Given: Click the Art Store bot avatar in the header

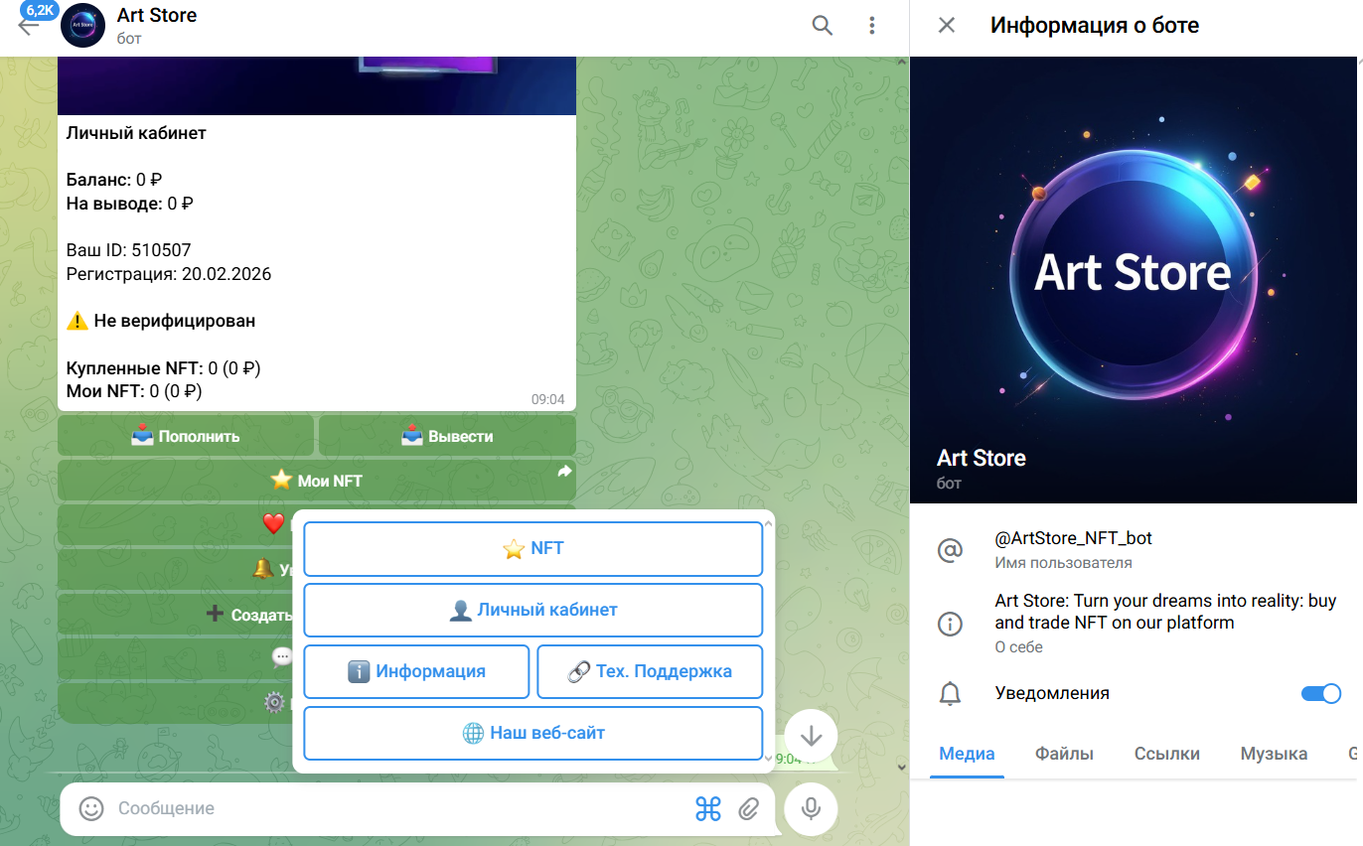Looking at the screenshot, I should (83, 26).
